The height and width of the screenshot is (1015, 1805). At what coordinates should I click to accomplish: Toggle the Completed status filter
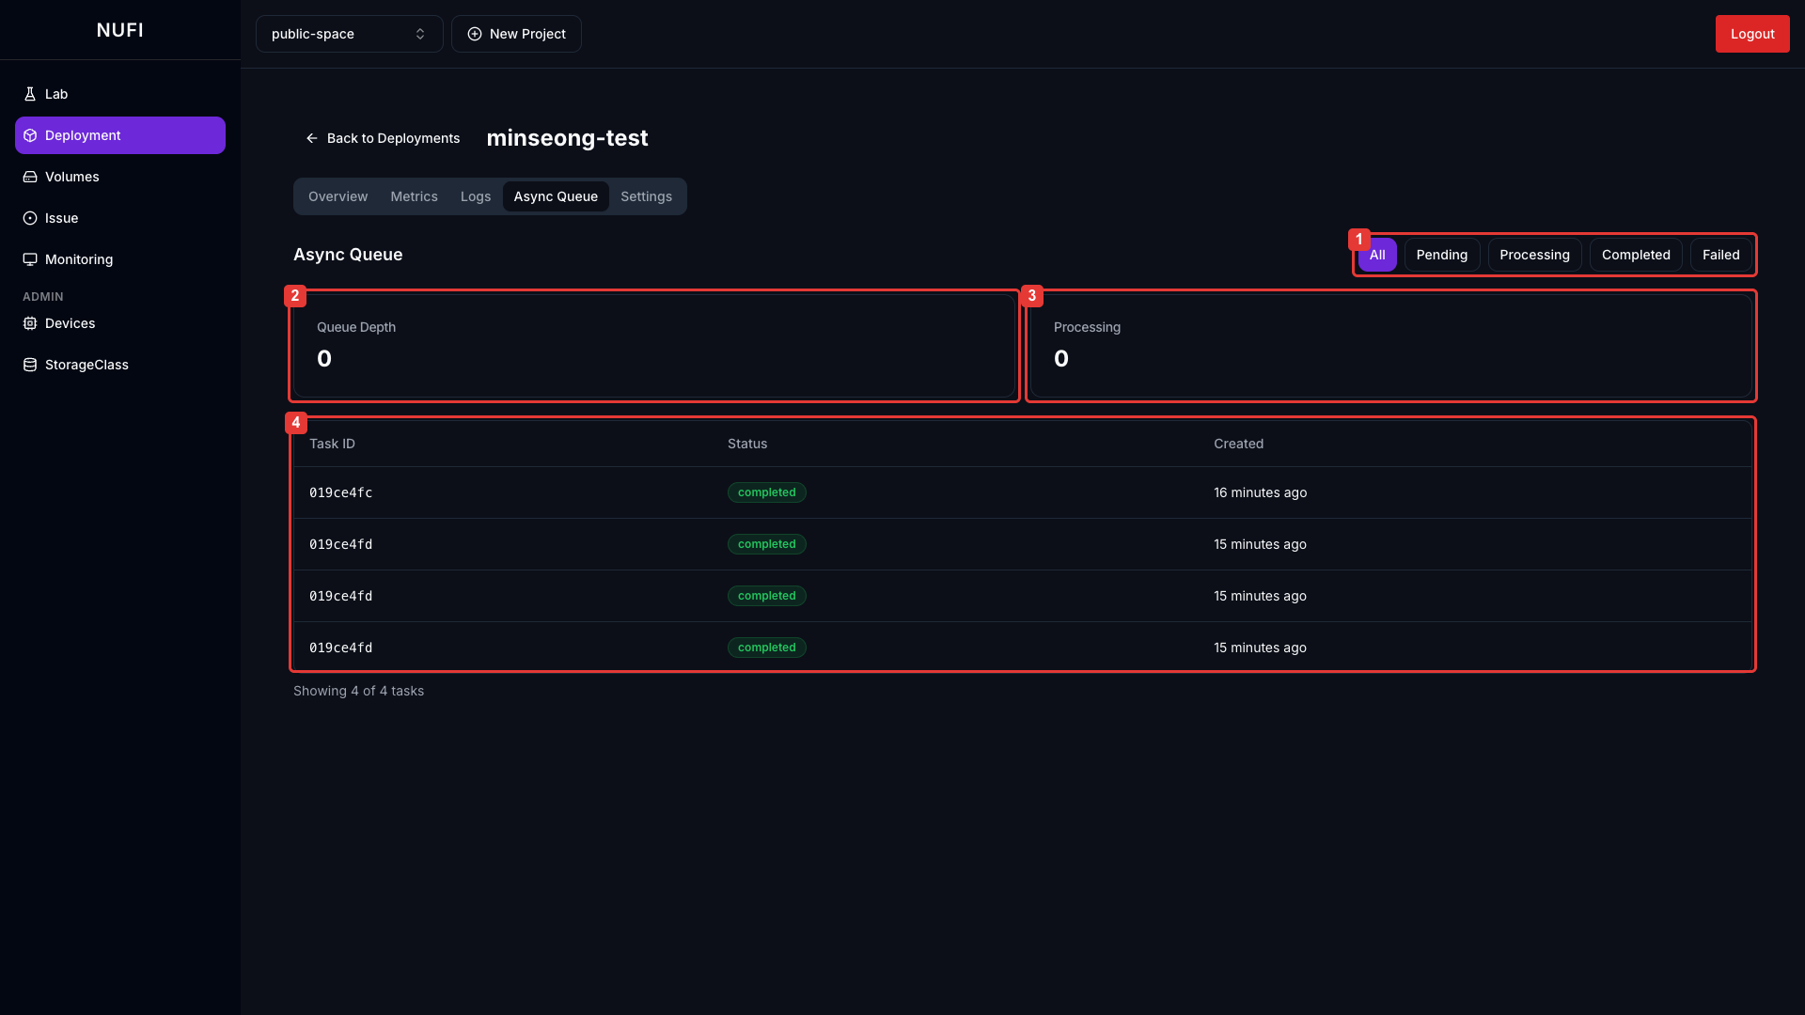tap(1635, 255)
